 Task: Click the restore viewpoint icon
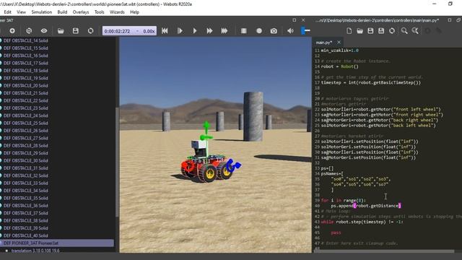[29, 30]
